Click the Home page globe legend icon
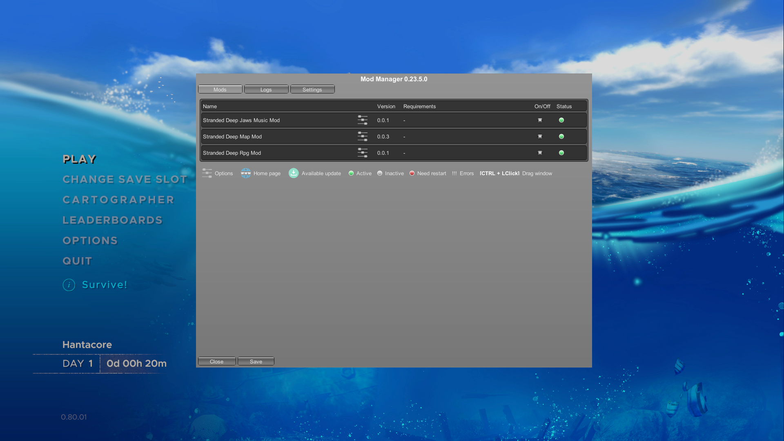This screenshot has height=441, width=784. coord(246,173)
